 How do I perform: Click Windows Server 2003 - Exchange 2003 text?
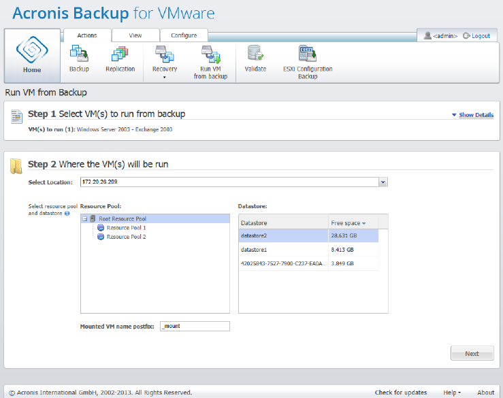pyautogui.click(x=125, y=129)
